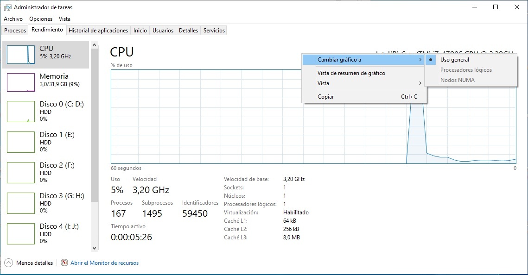
Task: Click the Task Manager title bar icon
Action: 7,7
